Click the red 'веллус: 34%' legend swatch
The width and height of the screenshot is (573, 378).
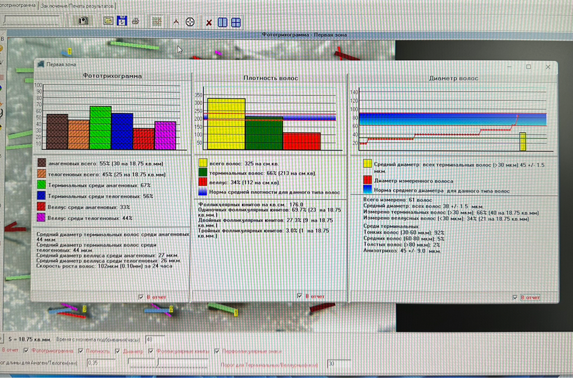tap(203, 182)
